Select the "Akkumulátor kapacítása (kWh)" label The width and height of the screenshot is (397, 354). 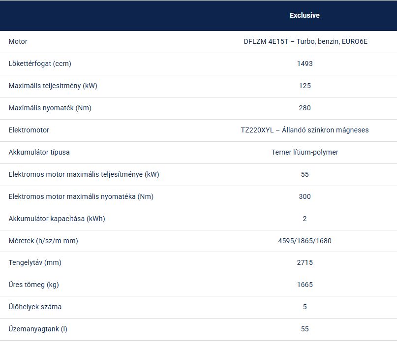tap(57, 219)
